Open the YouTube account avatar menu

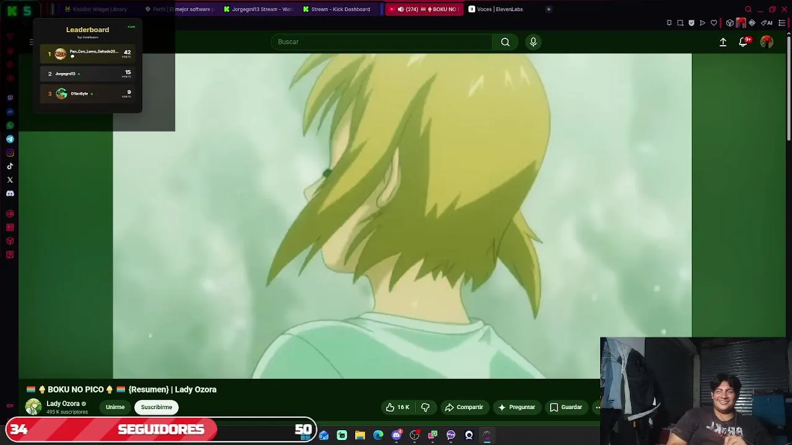point(767,41)
